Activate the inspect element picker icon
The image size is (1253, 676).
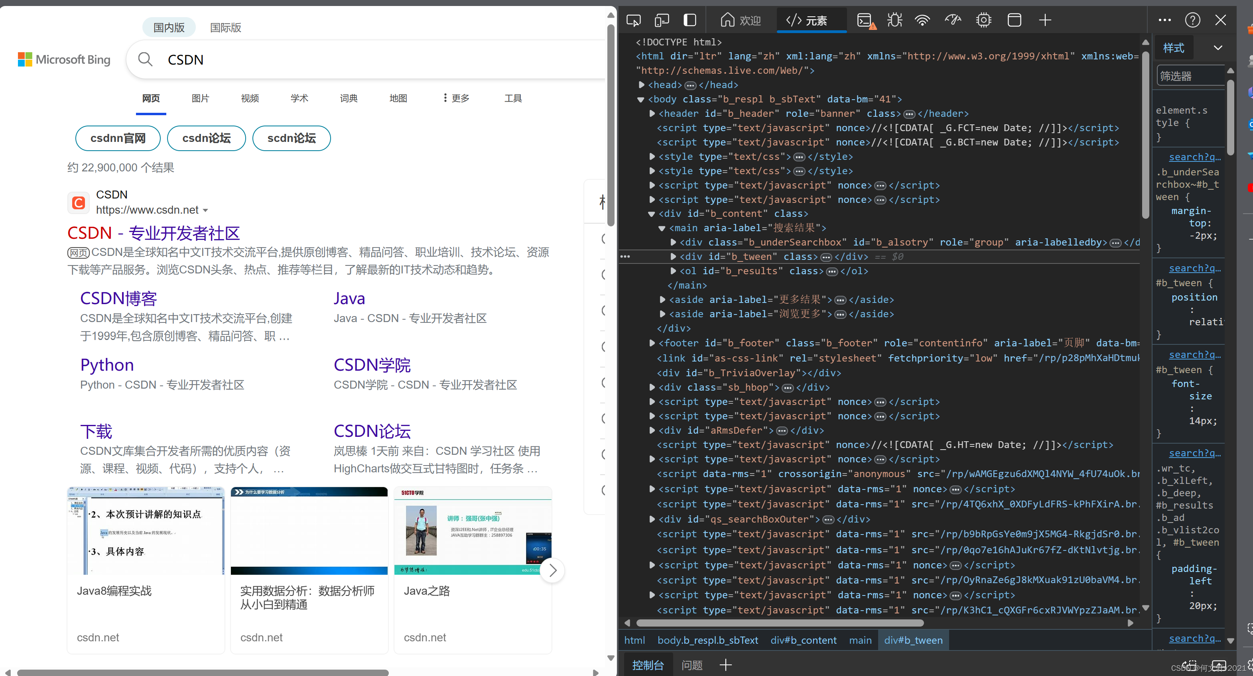633,20
